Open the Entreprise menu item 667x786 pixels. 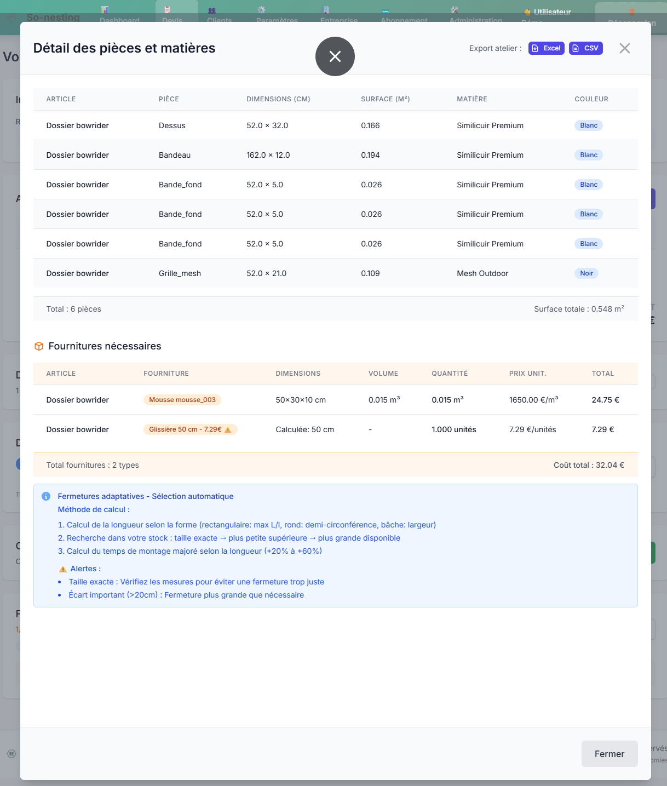(338, 16)
